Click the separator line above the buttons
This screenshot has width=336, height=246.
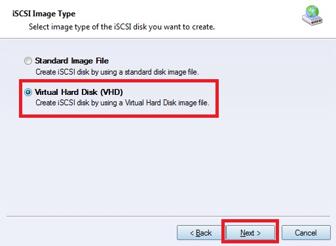168,217
